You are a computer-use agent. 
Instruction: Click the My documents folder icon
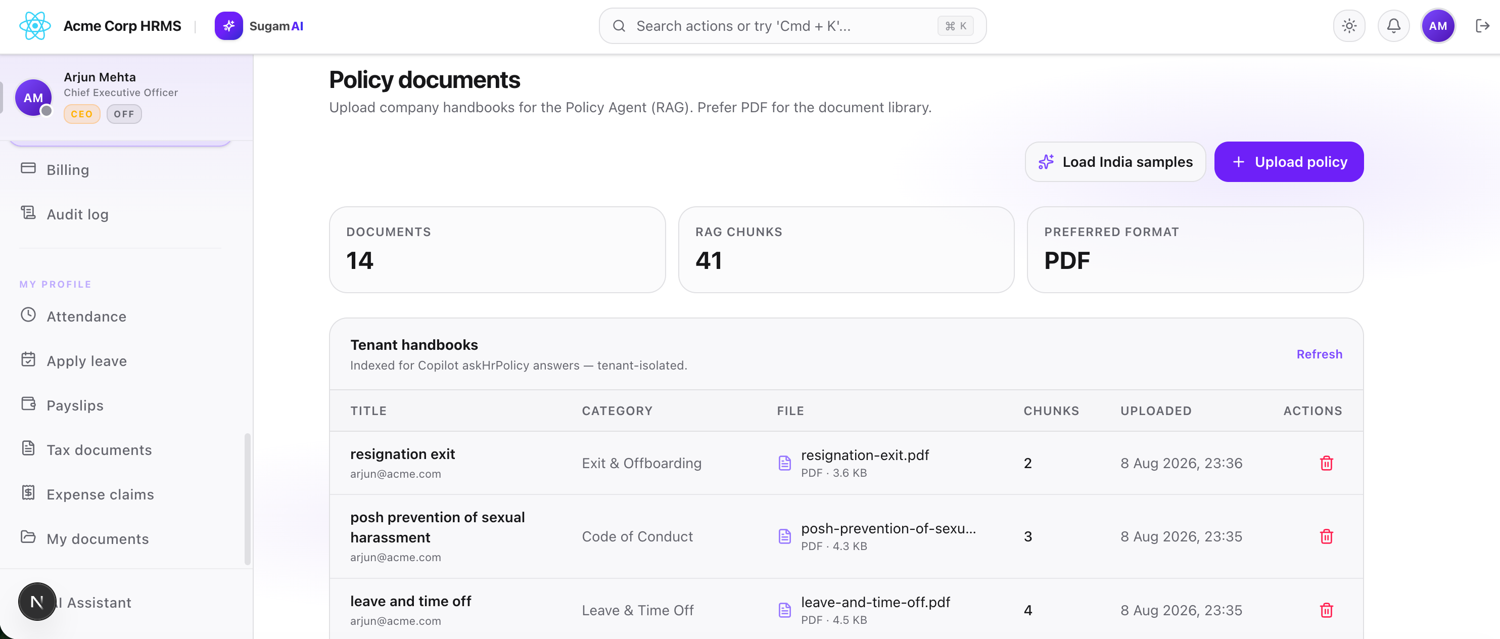pos(28,537)
